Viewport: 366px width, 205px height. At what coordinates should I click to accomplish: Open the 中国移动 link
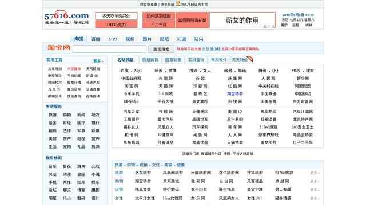(303, 93)
